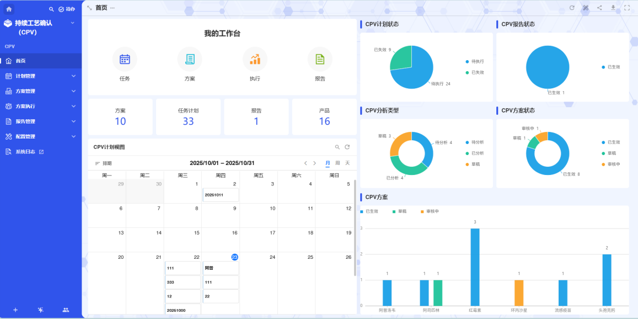Toggle 待执行 legend in CPV计划状态 chart

pyautogui.click(x=474, y=61)
